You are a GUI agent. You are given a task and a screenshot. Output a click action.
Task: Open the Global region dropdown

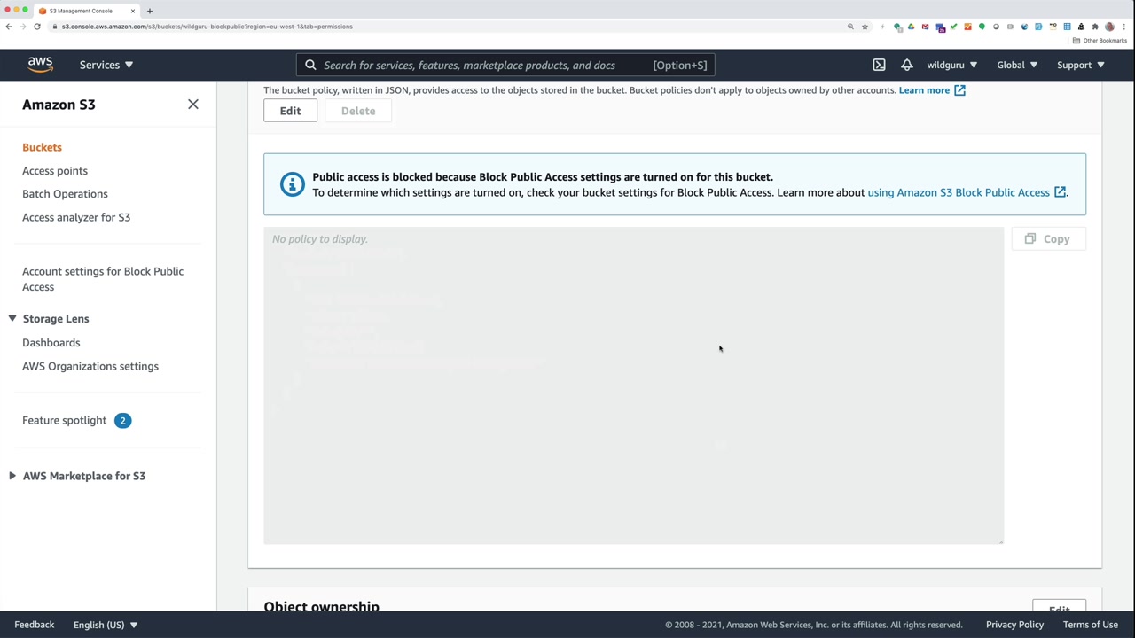point(1017,65)
